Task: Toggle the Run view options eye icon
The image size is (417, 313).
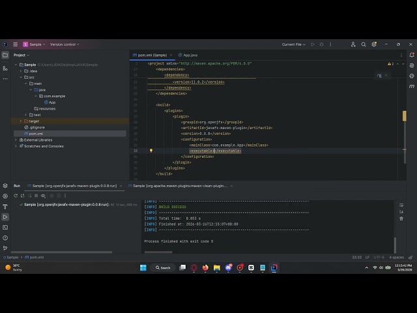Action: point(43,196)
